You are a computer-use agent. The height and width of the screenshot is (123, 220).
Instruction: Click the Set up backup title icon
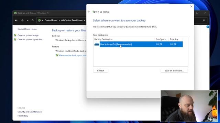pyautogui.click(x=94, y=12)
